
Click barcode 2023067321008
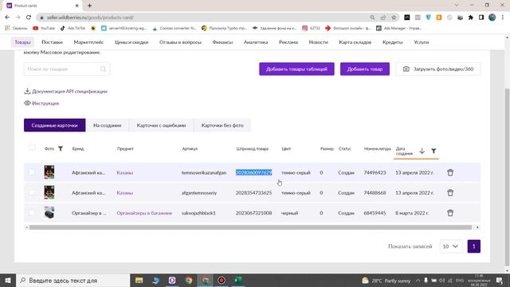pos(253,213)
